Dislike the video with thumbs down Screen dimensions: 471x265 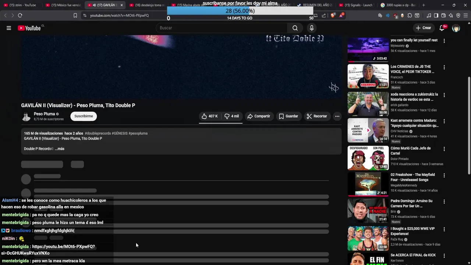(232, 116)
